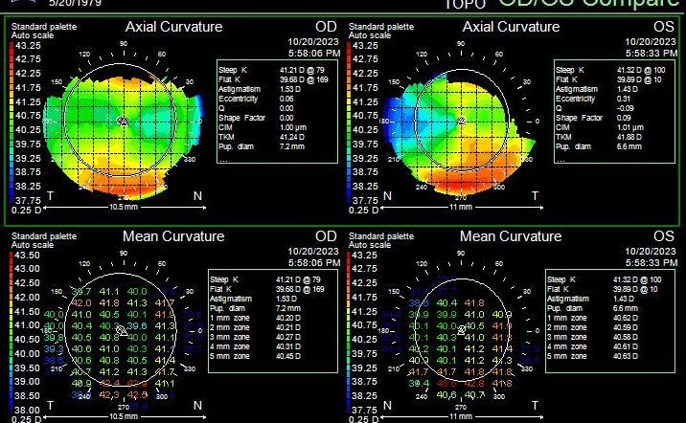This screenshot has height=423, width=686.
Task: Click 'Flat K 39.89 D @ 10' in OS Axial box
Action: [x=608, y=79]
